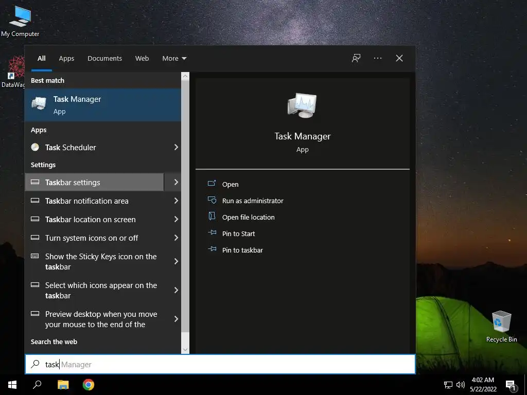527x395 pixels.
Task: Click the results scrollbar up arrow
Action: (x=185, y=76)
